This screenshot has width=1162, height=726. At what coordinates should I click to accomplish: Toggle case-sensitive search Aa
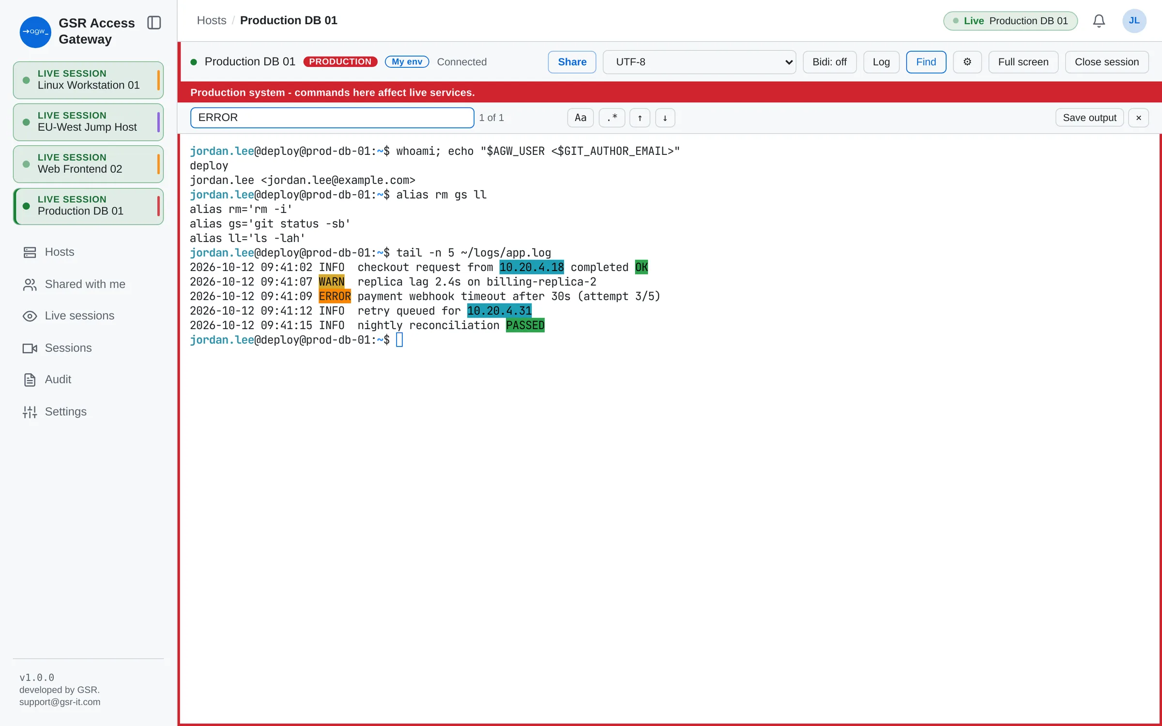[x=580, y=118]
